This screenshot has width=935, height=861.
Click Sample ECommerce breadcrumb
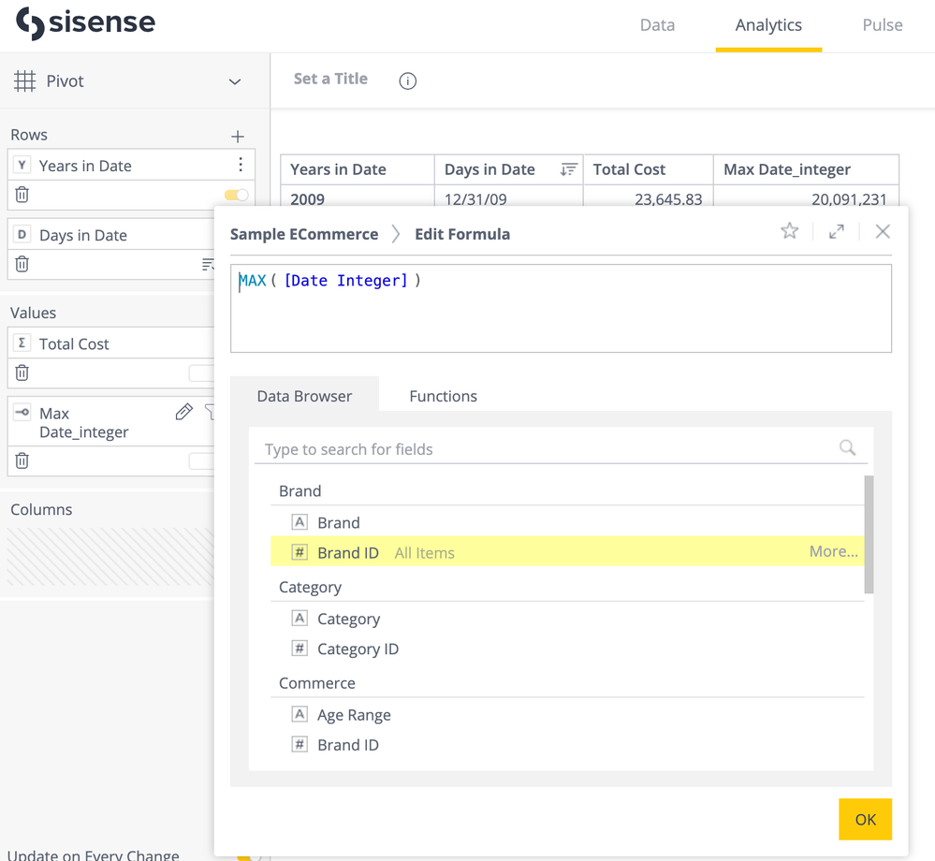pos(304,234)
